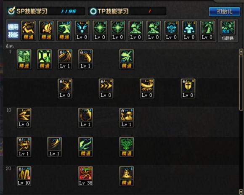This screenshot has width=244, height=195.
Task: Click the cyan muscular body skill icon
Action: [x=189, y=31]
